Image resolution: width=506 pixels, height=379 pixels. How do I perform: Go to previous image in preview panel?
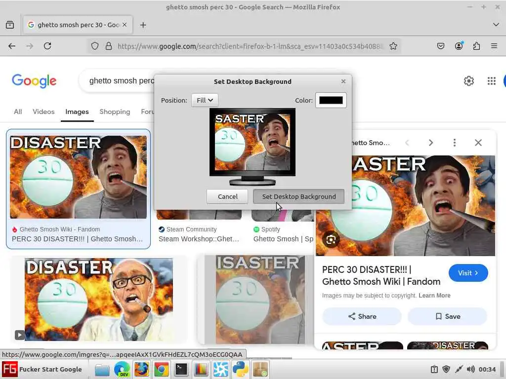click(407, 143)
